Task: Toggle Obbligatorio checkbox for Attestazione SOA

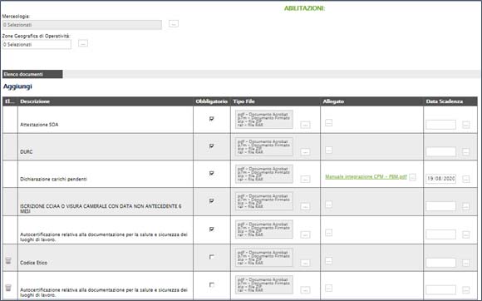Action: (211, 119)
